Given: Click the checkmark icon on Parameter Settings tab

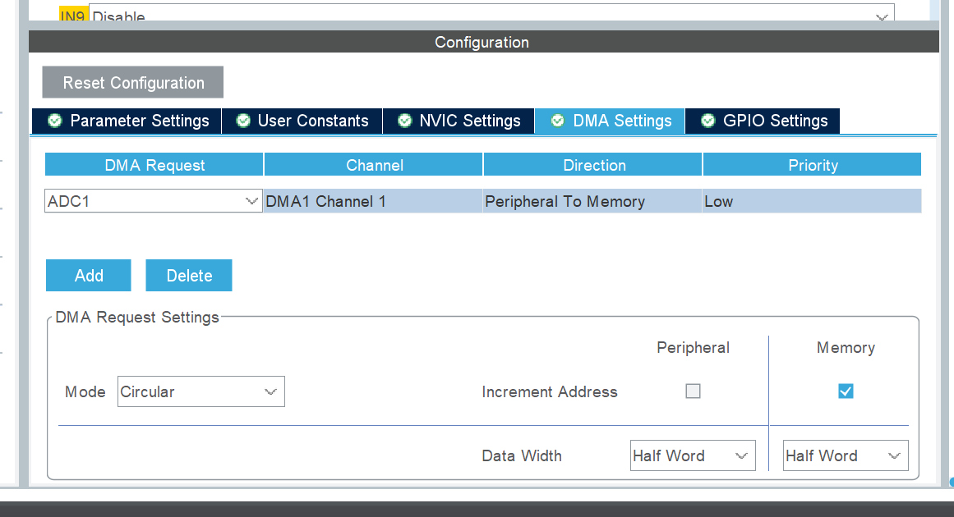Looking at the screenshot, I should click(54, 121).
